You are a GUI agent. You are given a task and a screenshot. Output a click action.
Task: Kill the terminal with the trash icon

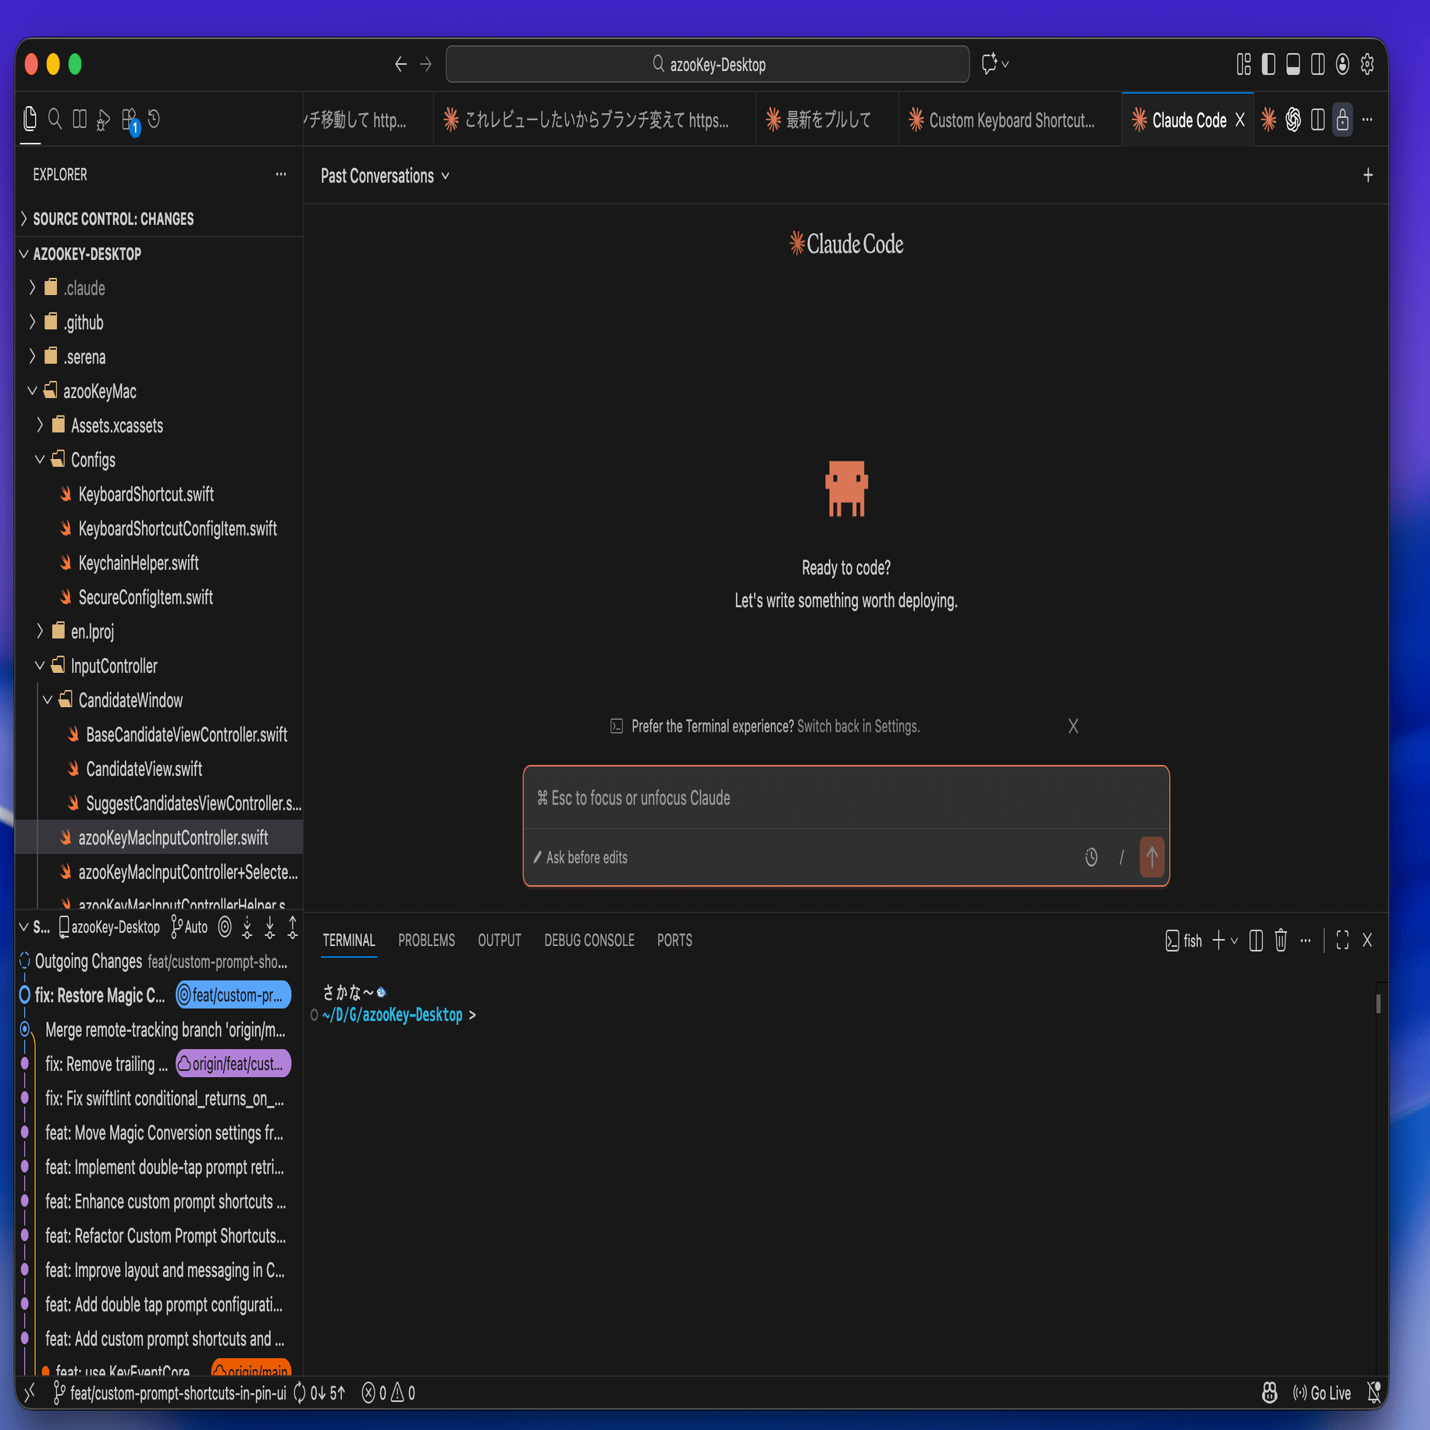(1281, 941)
